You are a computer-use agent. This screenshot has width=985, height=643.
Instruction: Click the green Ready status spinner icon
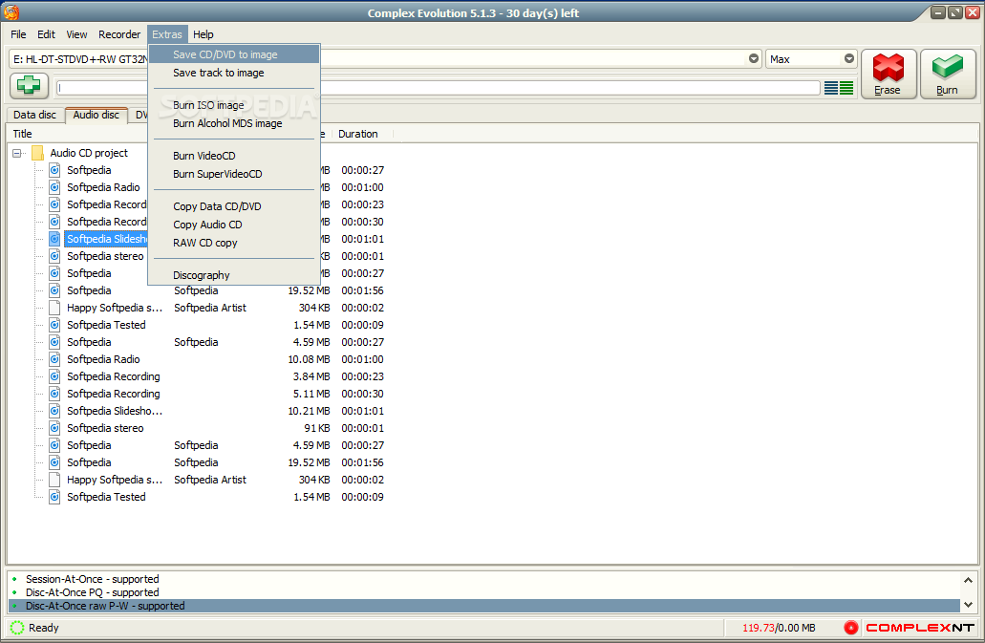17,628
